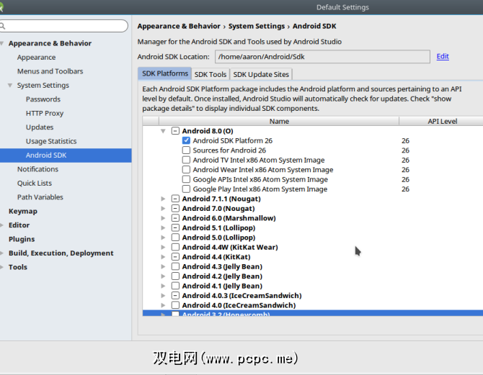Viewport: 483px width, 375px height.
Task: Toggle the Android 4.4W (KitKat Wear) checkbox
Action: coord(175,247)
